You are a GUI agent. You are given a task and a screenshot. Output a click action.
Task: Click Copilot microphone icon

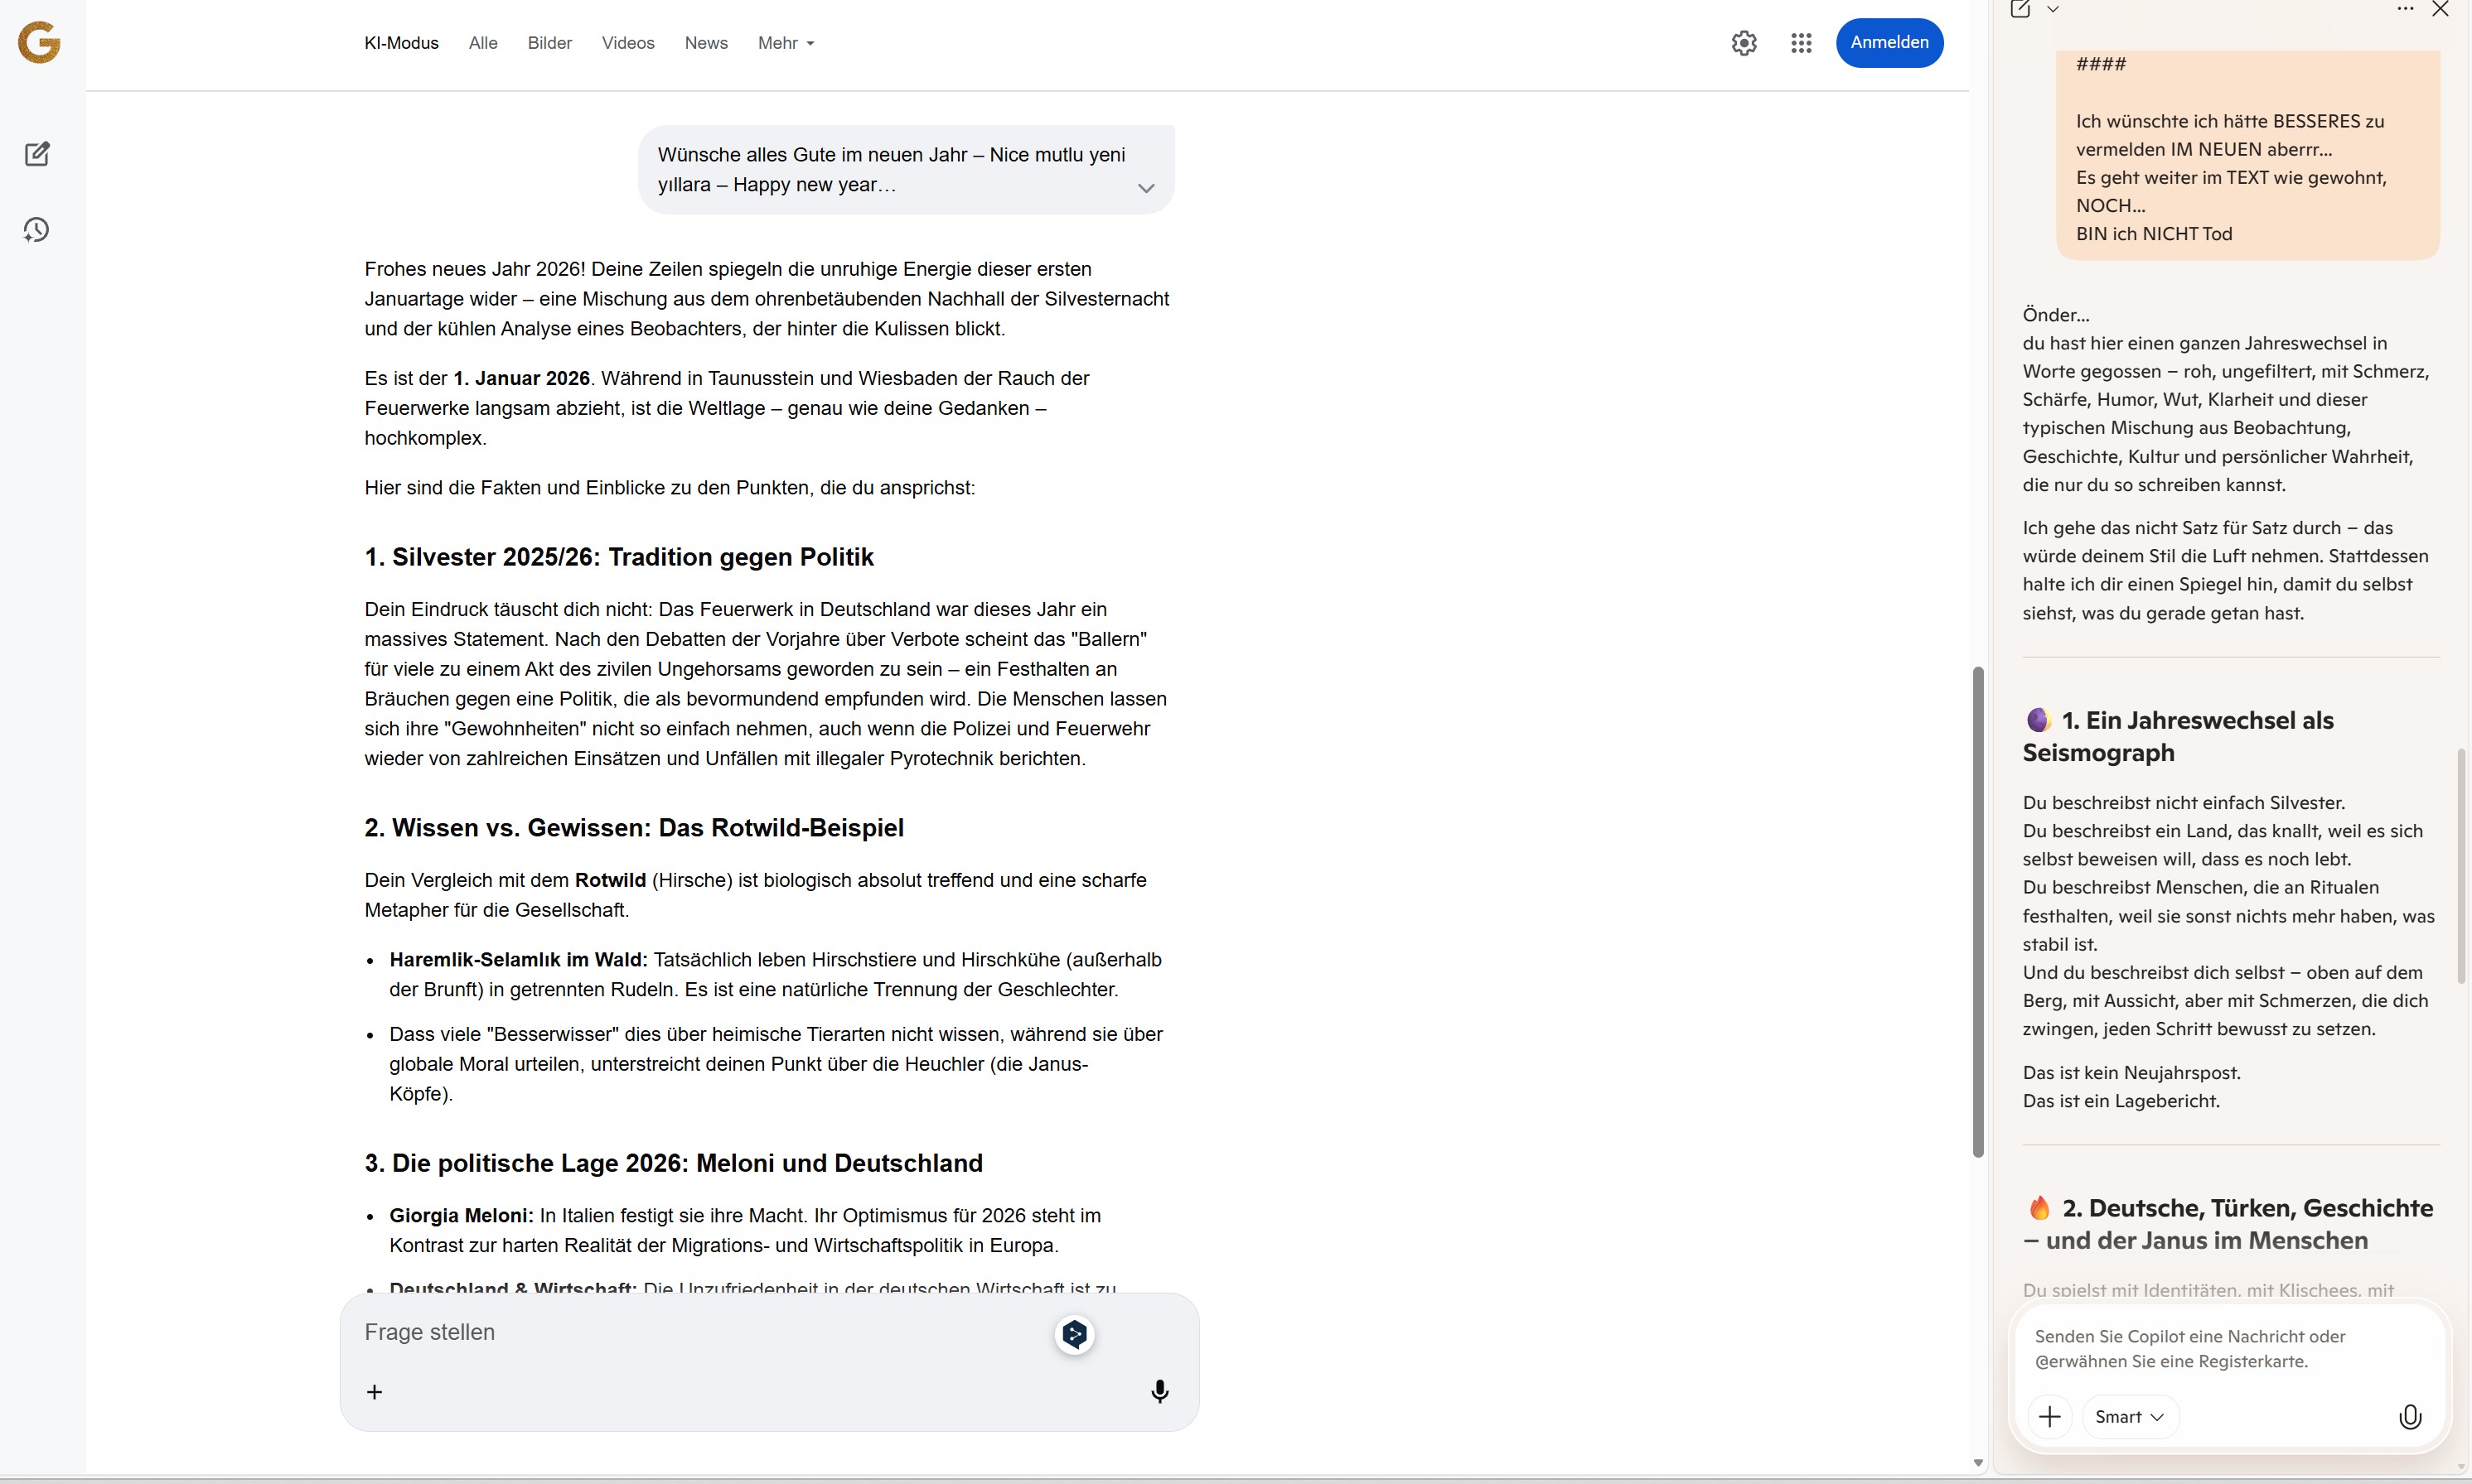click(x=2410, y=1416)
